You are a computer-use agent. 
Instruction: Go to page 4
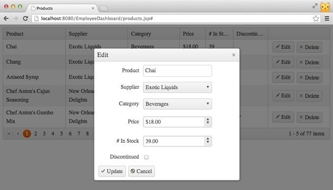click(x=53, y=134)
